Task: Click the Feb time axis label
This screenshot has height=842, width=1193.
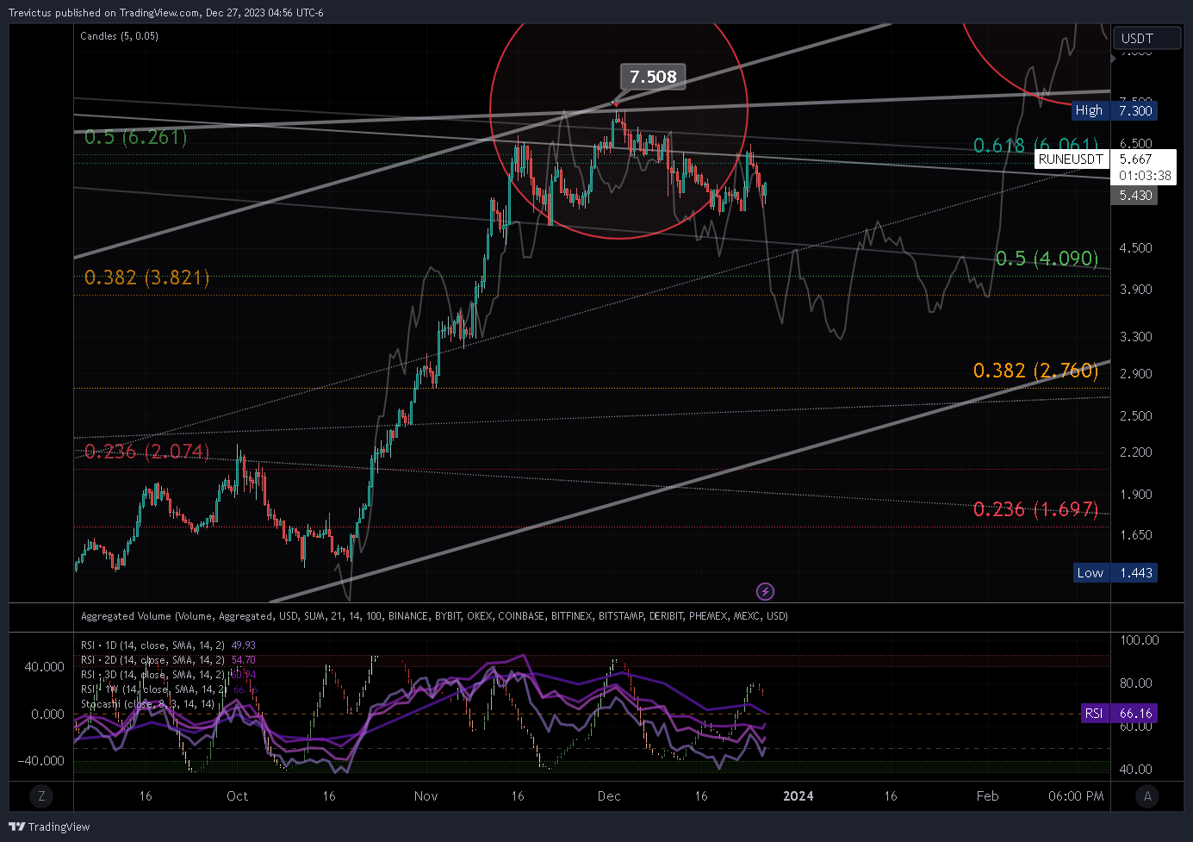Action: point(987,796)
